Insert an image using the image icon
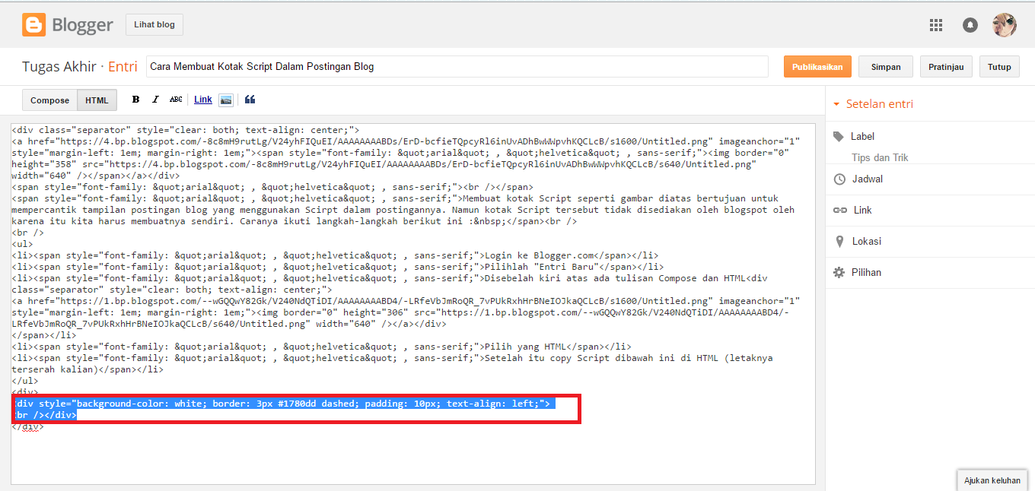Image resolution: width=1035 pixels, height=491 pixels. [x=225, y=99]
